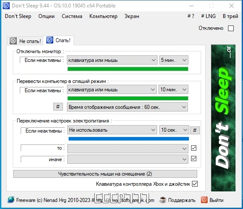Open the Компьютер menu
243x209 pixels.
(x=103, y=16)
